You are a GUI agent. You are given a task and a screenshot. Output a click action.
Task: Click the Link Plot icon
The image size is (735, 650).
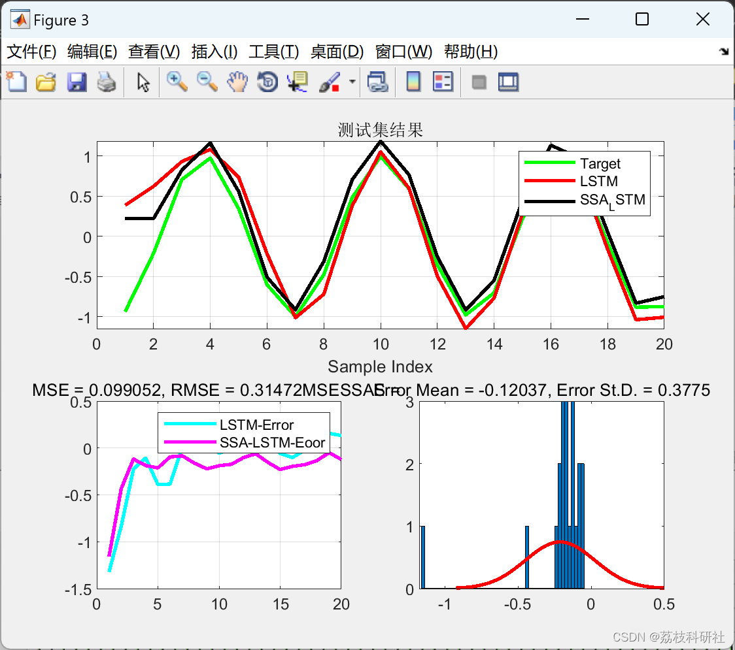[377, 82]
